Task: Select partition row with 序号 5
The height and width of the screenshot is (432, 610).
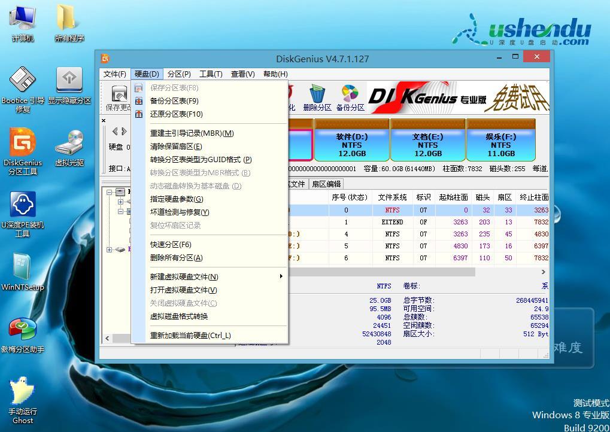Action: [418, 246]
